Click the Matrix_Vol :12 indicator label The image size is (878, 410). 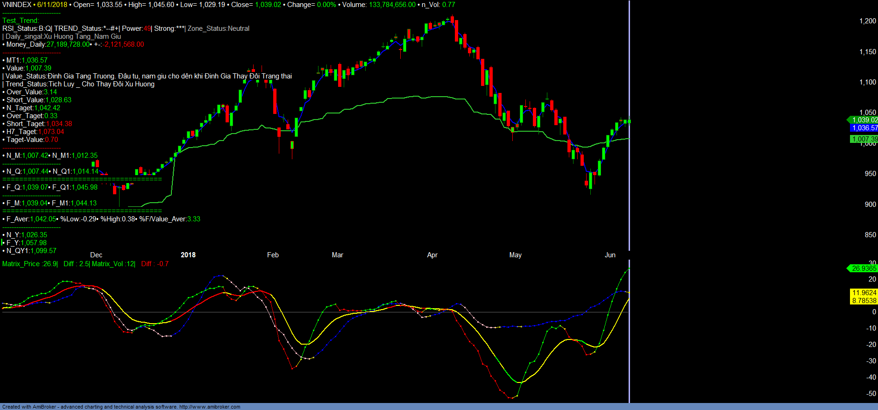click(x=113, y=264)
